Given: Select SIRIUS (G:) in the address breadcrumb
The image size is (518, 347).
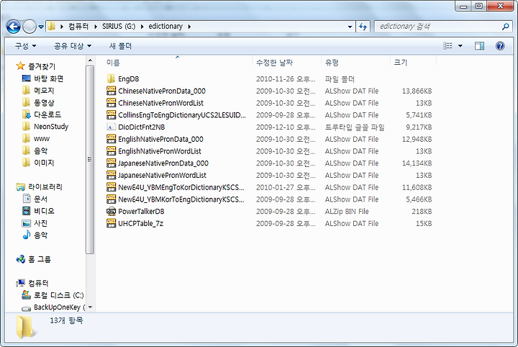Looking at the screenshot, I should tap(119, 27).
